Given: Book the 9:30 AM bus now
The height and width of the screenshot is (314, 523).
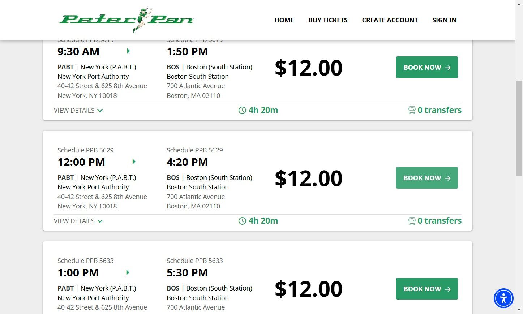Looking at the screenshot, I should pyautogui.click(x=427, y=67).
